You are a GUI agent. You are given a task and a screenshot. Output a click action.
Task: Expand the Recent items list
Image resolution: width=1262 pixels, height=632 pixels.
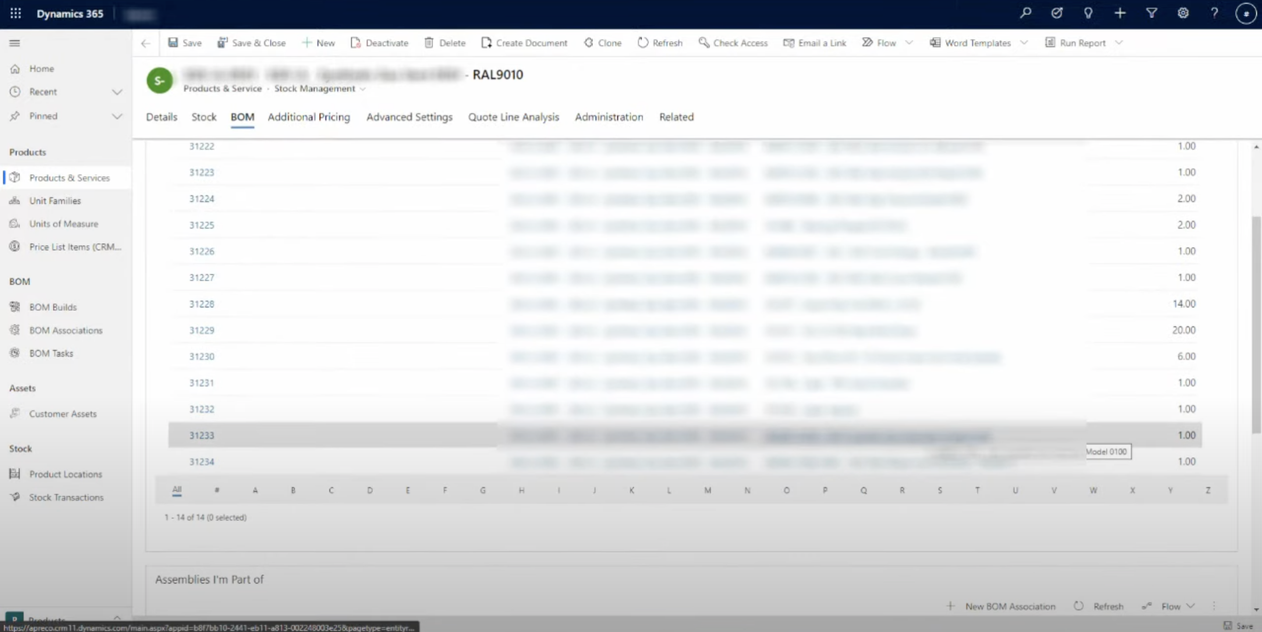117,92
